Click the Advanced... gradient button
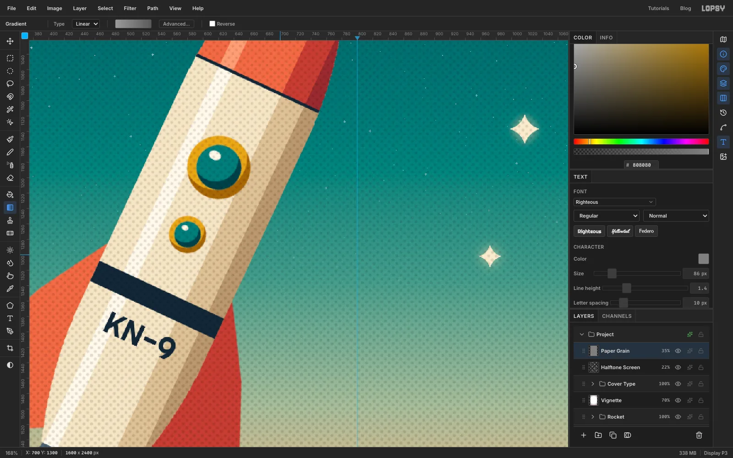The height and width of the screenshot is (458, 733). tap(176, 24)
